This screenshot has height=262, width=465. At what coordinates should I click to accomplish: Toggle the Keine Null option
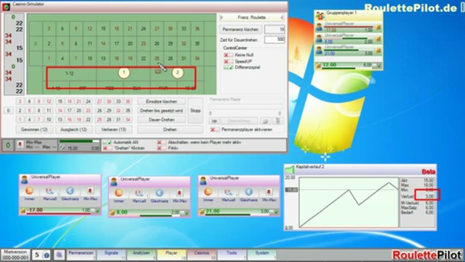228,55
